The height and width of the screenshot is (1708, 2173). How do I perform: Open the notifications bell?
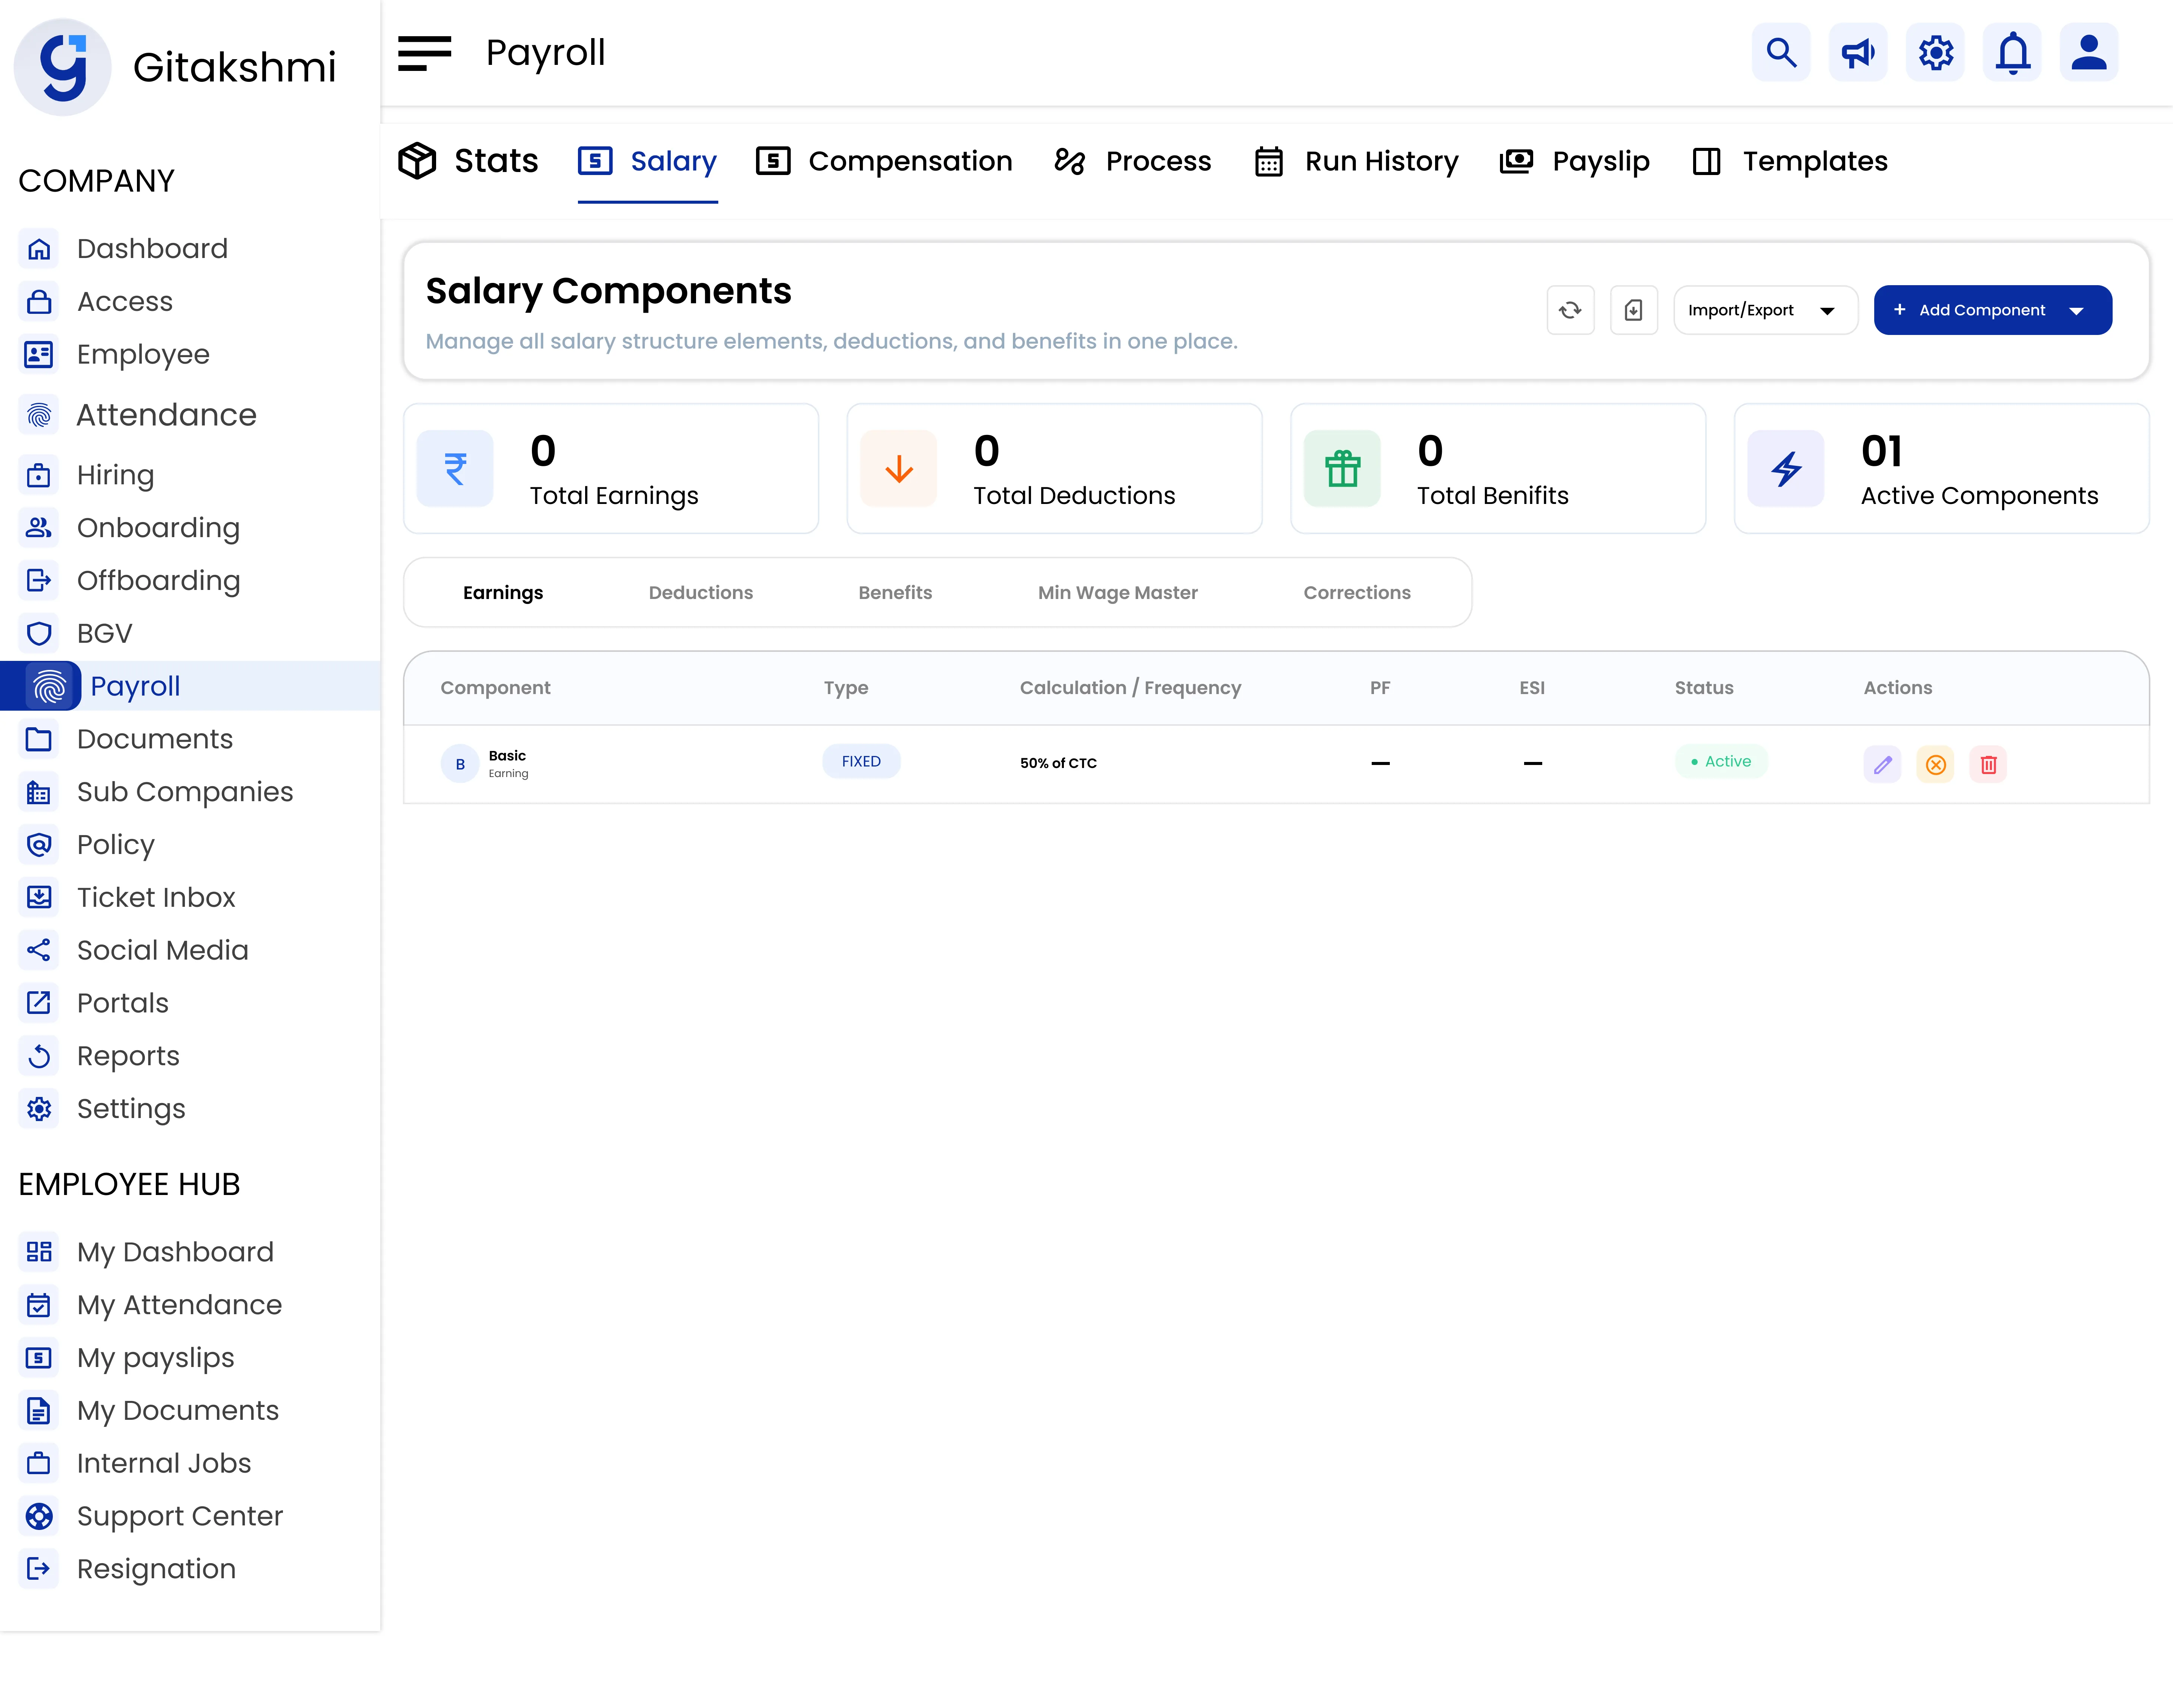(x=2012, y=52)
